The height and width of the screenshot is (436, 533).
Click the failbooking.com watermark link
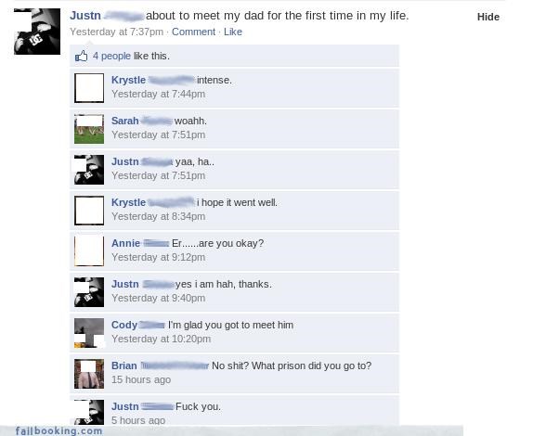tap(58, 430)
